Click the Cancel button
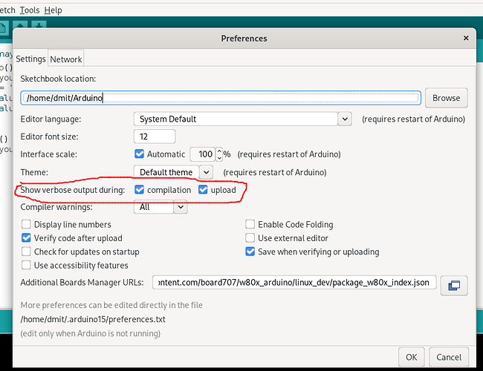 (x=449, y=357)
